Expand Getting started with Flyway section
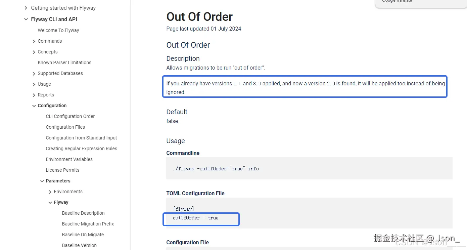Viewport: 467px width, 250px height. click(26, 8)
